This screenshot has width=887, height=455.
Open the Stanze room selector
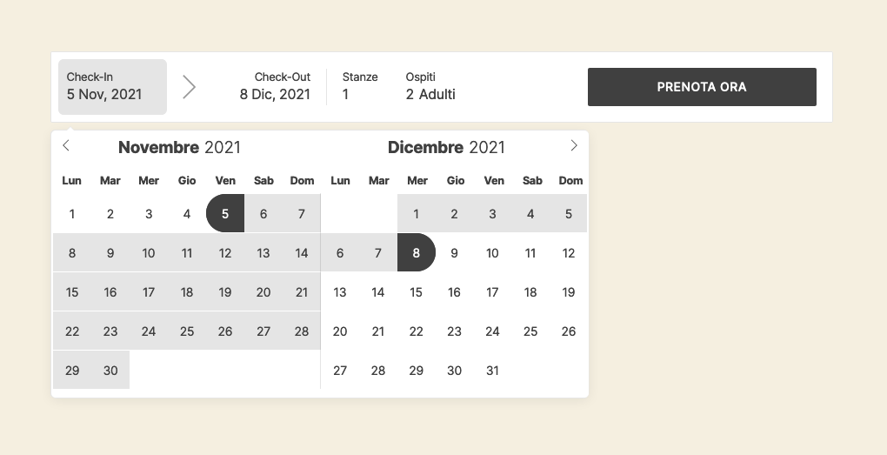coord(359,87)
